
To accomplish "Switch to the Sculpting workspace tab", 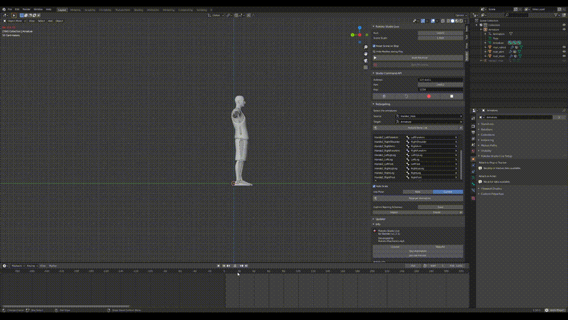I will 90,10.
